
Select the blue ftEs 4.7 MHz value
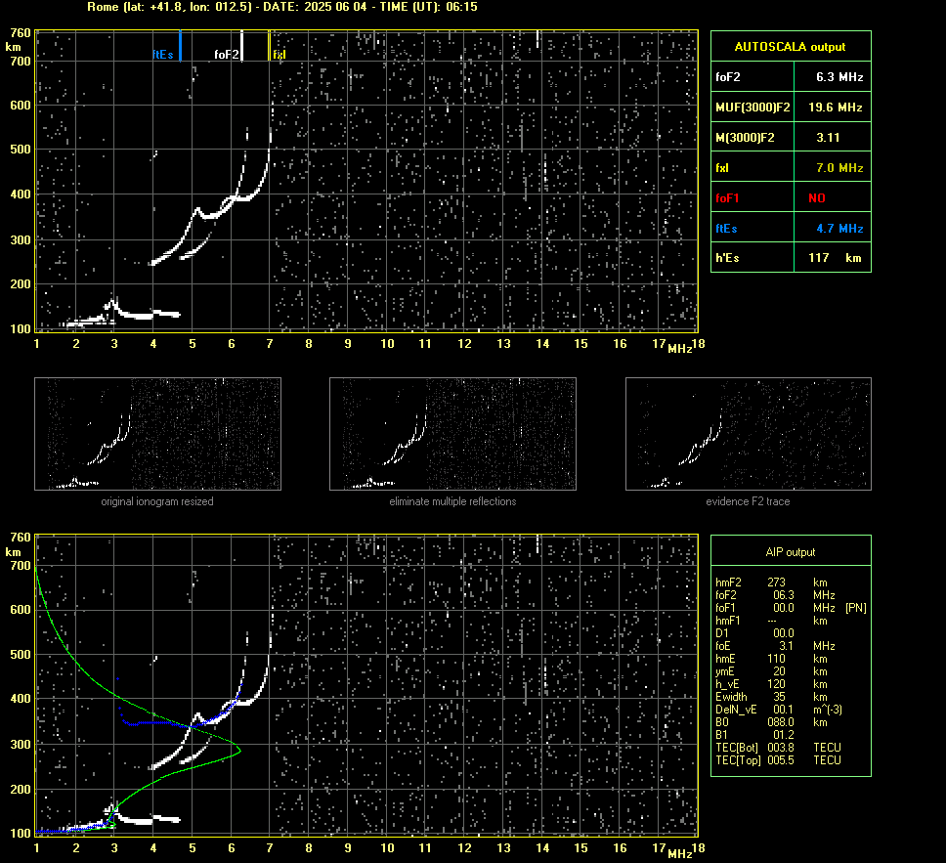(x=839, y=228)
